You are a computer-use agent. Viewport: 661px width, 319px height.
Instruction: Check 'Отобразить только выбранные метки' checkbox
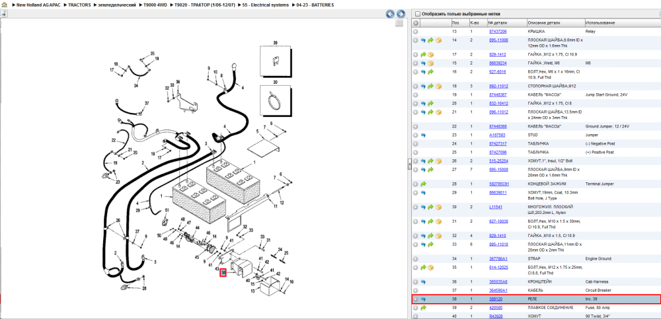417,13
